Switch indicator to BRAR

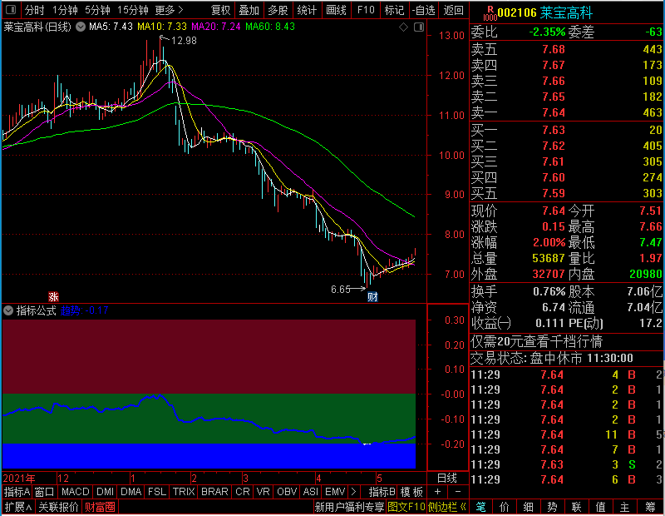214,492
